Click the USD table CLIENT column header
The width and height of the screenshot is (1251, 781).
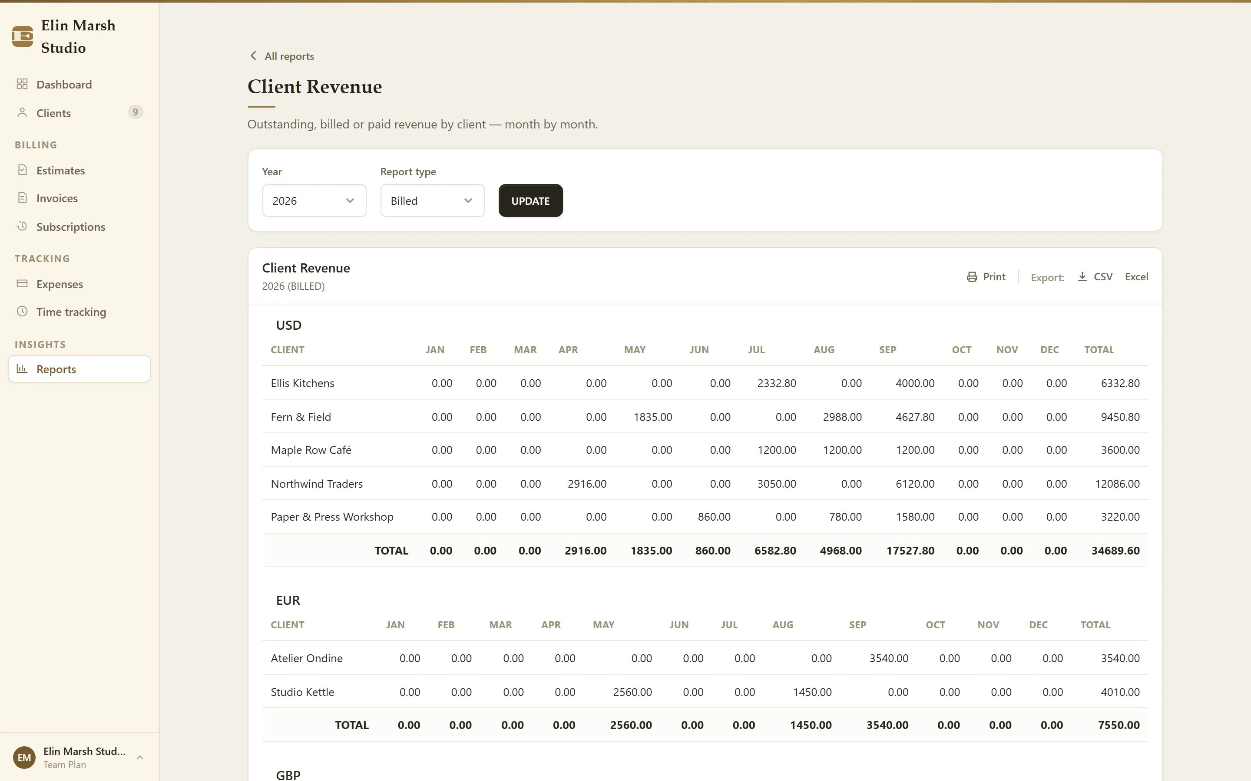tap(288, 350)
